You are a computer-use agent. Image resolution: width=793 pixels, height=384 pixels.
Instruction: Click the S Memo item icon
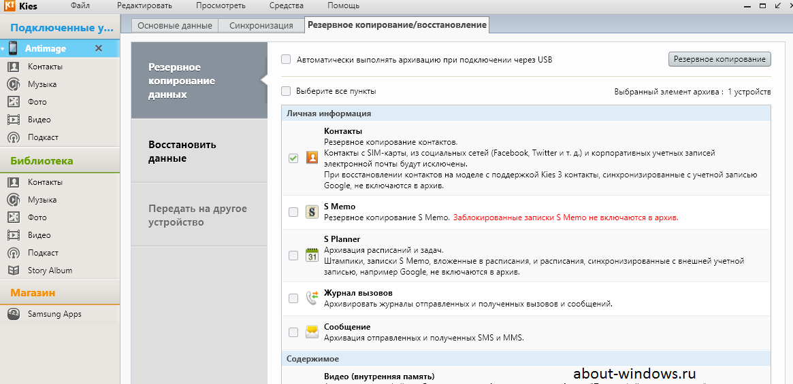click(312, 212)
